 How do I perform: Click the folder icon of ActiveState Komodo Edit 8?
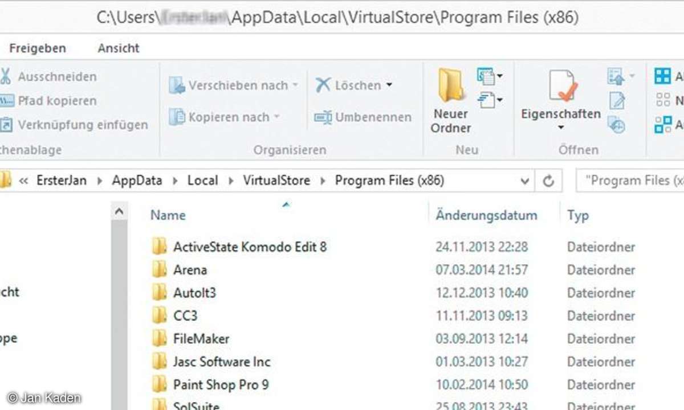(x=159, y=247)
